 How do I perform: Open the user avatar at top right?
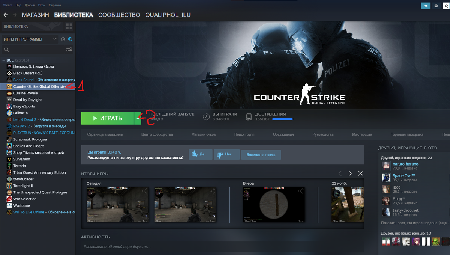[x=445, y=6]
